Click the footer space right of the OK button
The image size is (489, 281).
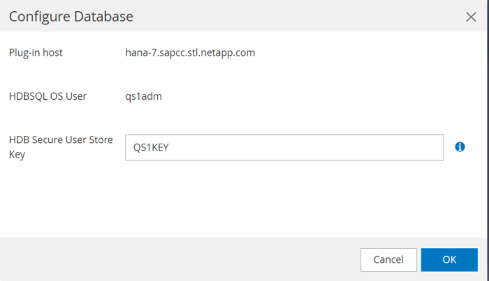482,259
